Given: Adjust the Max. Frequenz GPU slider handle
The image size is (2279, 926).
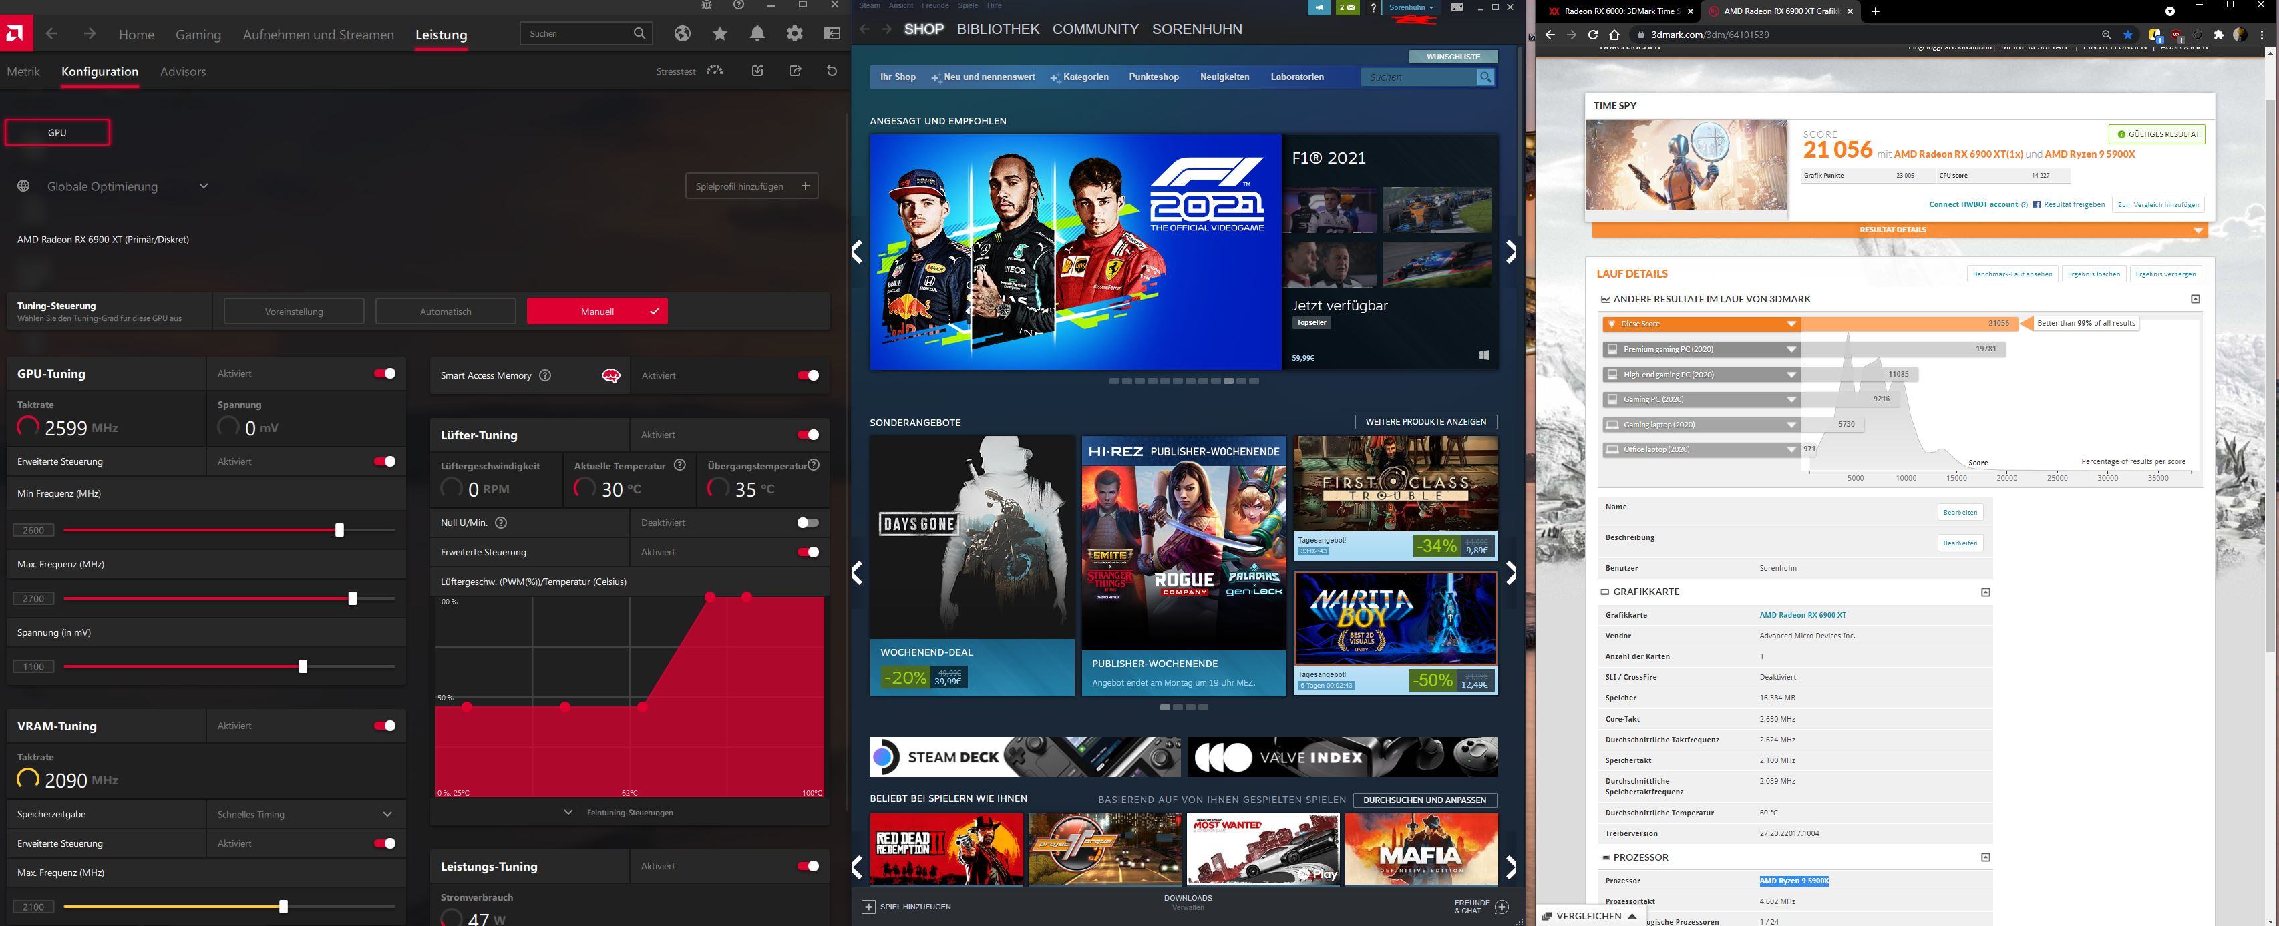Looking at the screenshot, I should point(352,599).
